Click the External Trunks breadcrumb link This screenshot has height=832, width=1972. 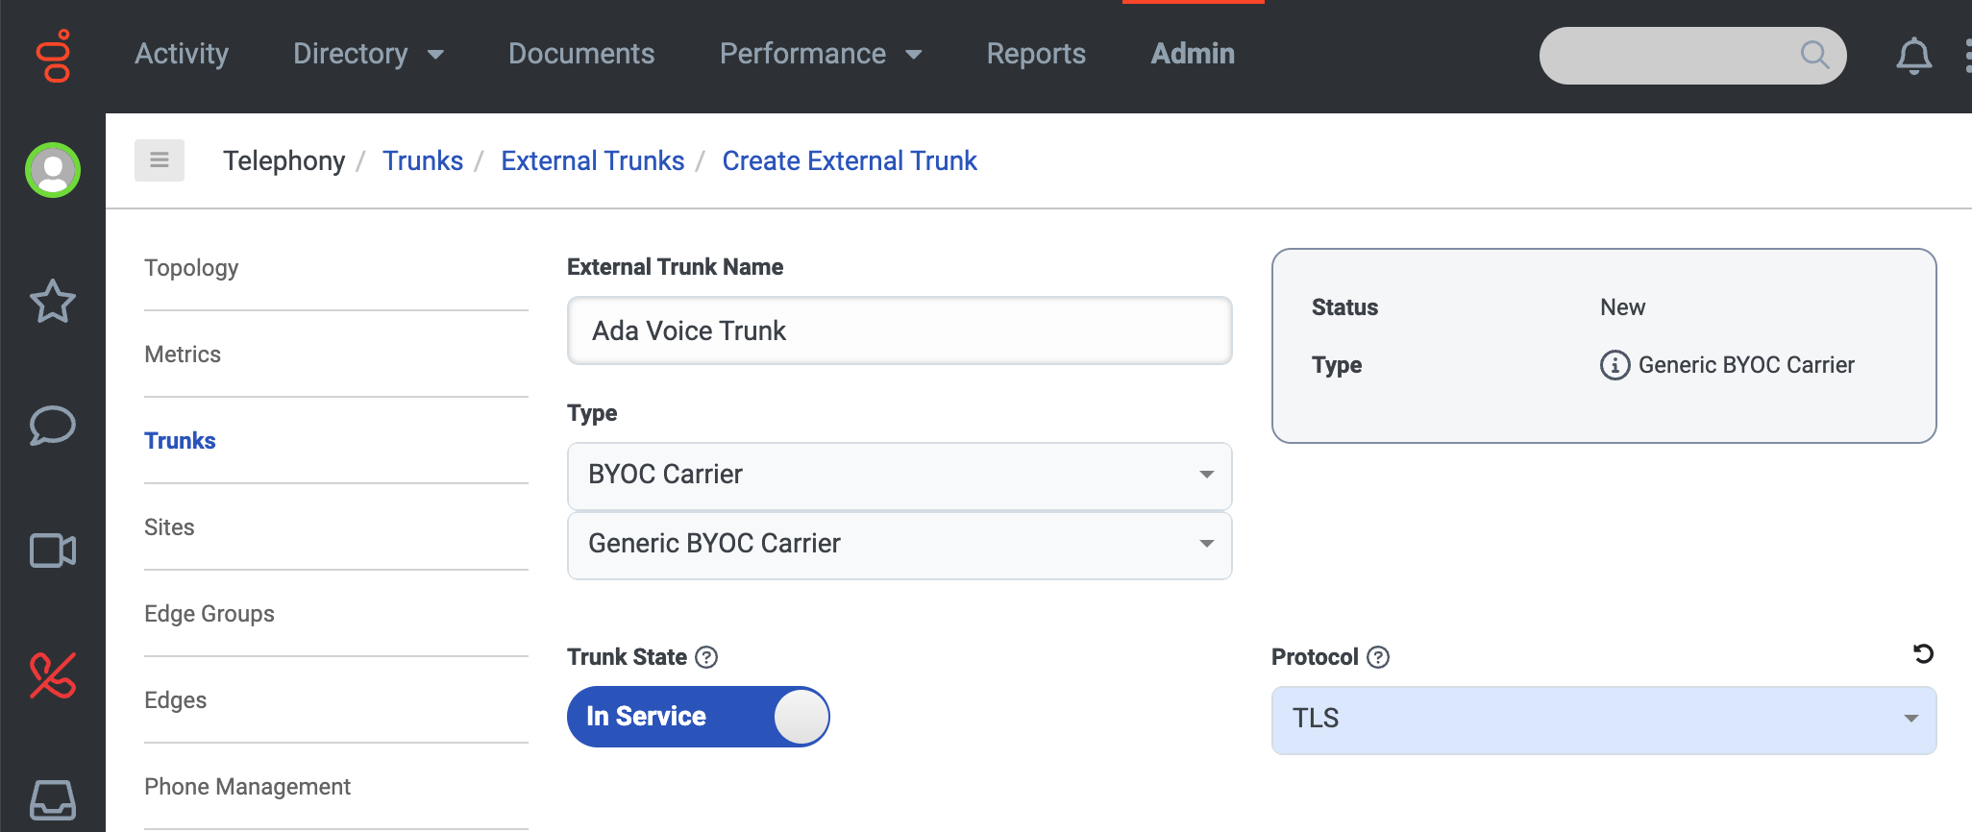592,160
